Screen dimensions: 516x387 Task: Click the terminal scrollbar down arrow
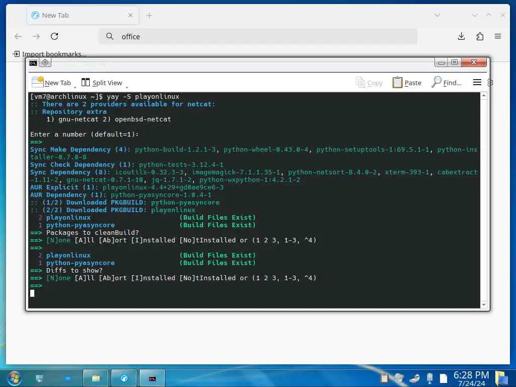point(483,305)
